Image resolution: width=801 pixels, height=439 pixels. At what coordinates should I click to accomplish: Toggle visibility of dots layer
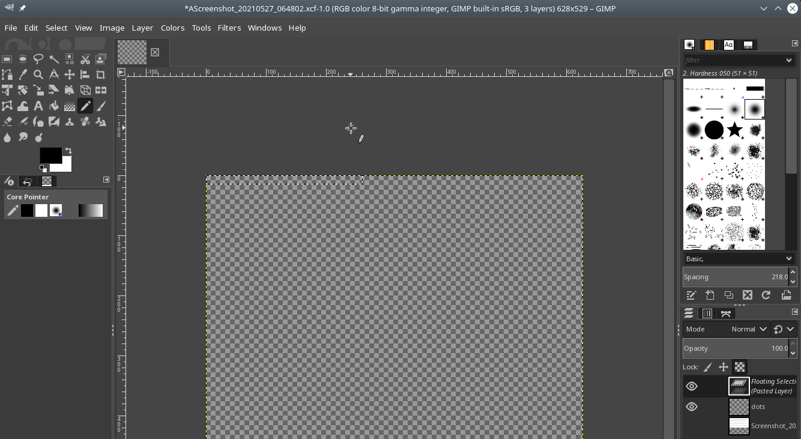692,407
